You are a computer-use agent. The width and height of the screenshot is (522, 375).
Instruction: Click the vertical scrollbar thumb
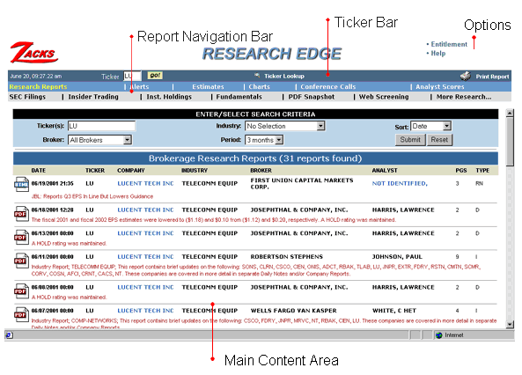click(510, 141)
